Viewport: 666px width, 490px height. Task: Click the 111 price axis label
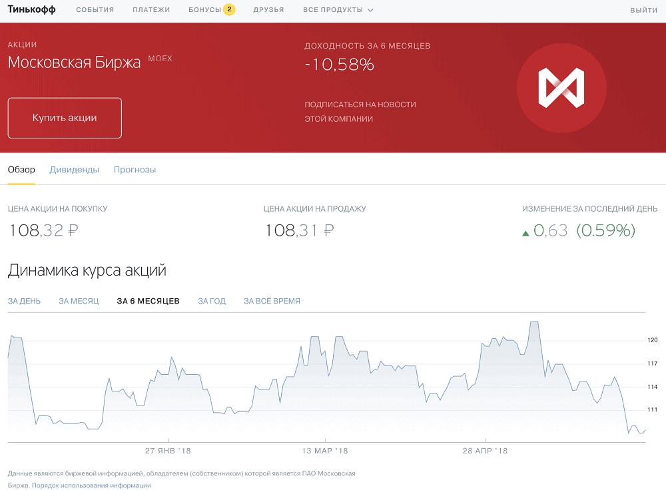pyautogui.click(x=653, y=409)
